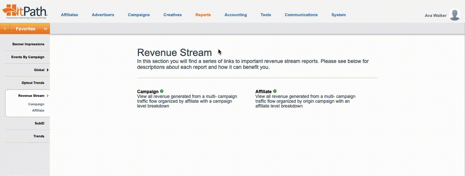Open the Affiliates menu in top navigation

69,15
